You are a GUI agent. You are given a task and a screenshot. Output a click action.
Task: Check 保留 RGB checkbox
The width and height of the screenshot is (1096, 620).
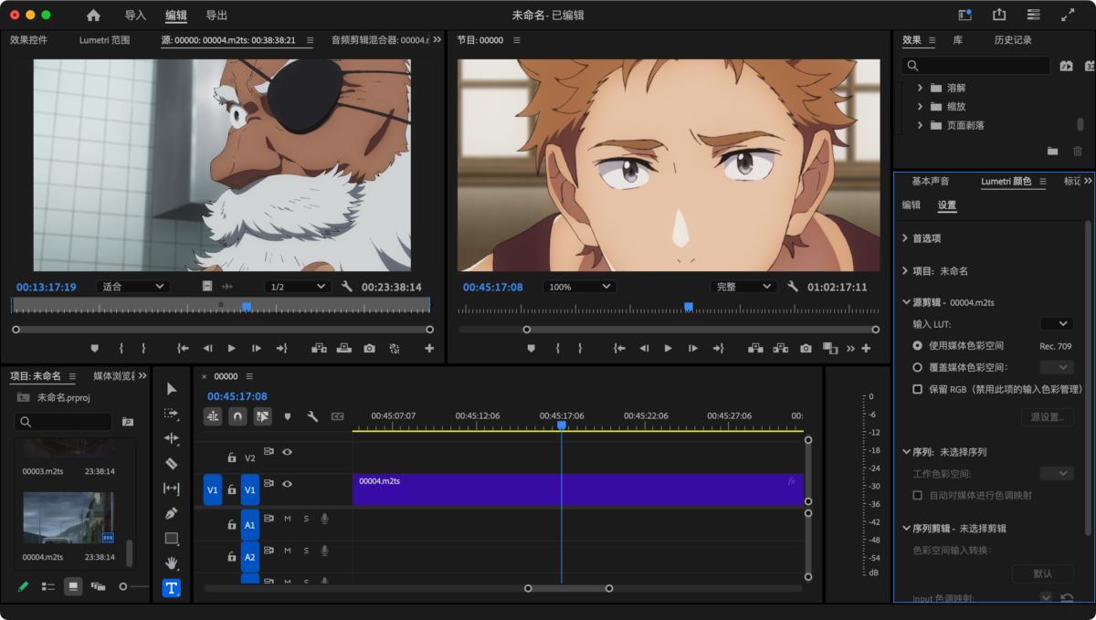pyautogui.click(x=918, y=389)
